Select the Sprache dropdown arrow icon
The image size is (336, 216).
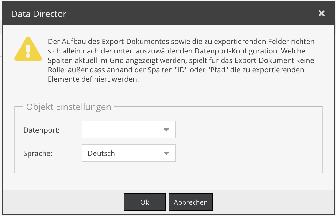click(166, 153)
